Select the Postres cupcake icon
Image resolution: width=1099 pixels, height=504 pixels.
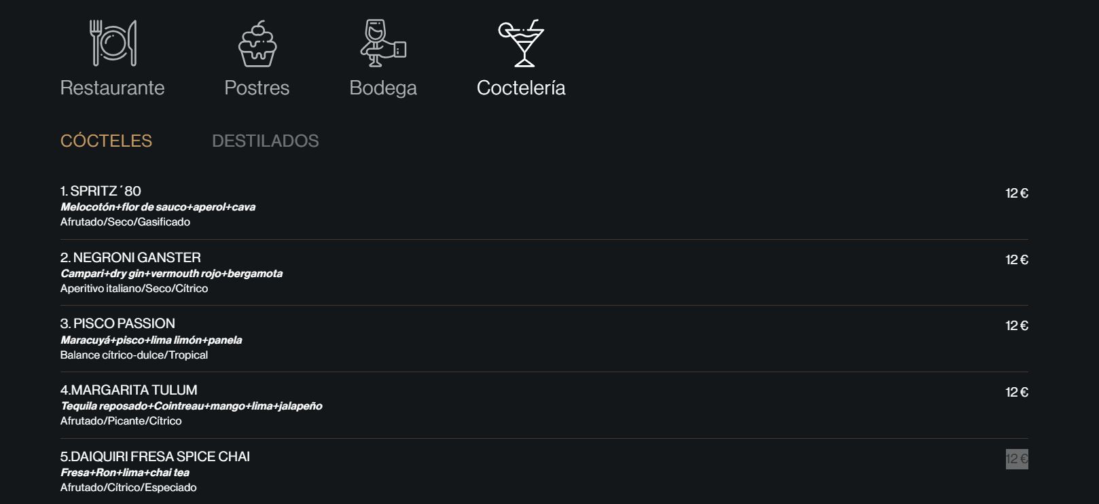[x=257, y=43]
